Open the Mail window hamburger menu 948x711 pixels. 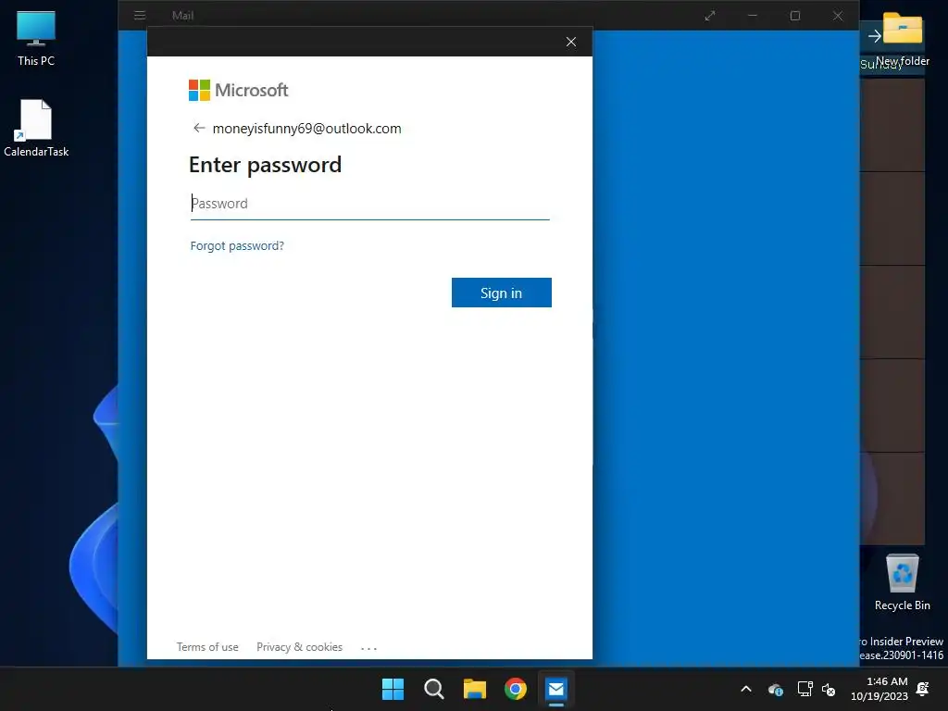pyautogui.click(x=140, y=15)
